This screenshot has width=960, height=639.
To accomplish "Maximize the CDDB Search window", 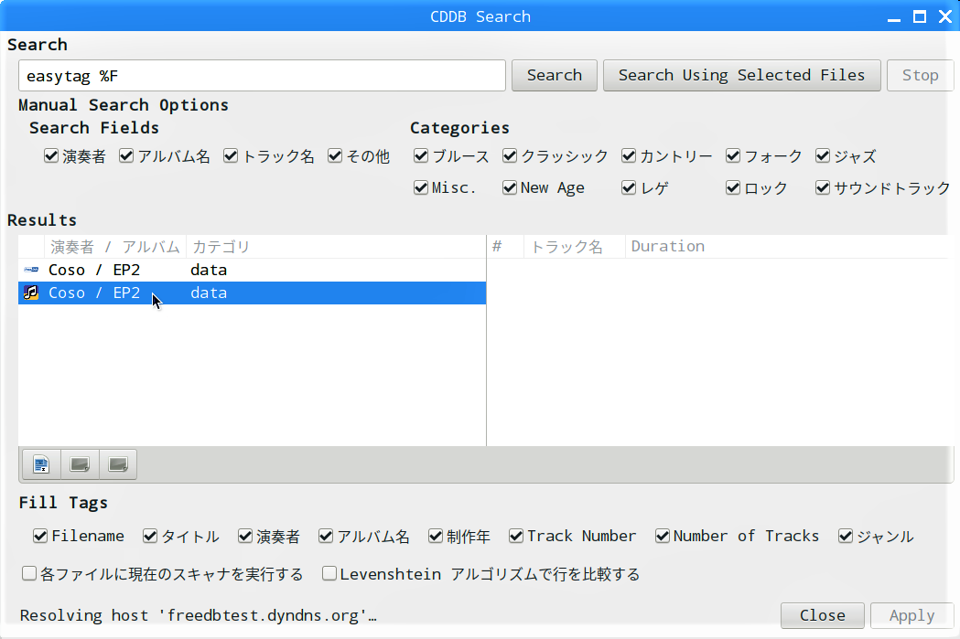I will coord(920,16).
